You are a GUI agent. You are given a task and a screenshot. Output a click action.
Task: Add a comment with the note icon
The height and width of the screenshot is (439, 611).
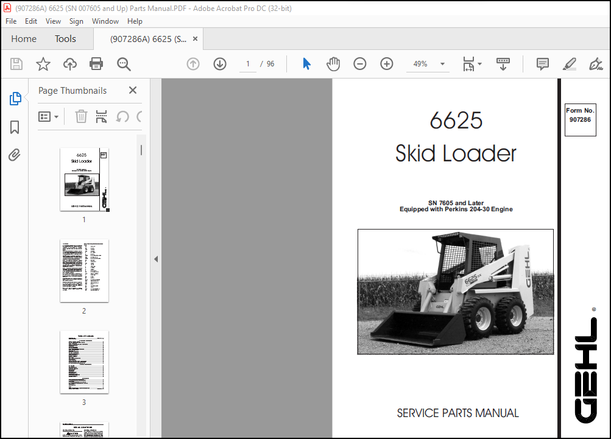coord(542,64)
